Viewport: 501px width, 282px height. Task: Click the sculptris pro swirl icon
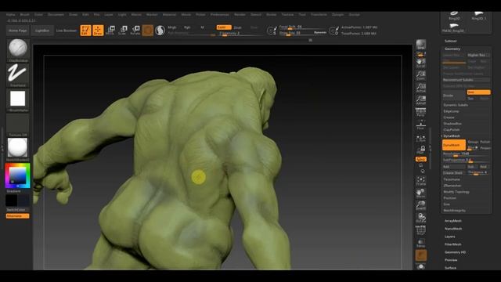pos(160,31)
